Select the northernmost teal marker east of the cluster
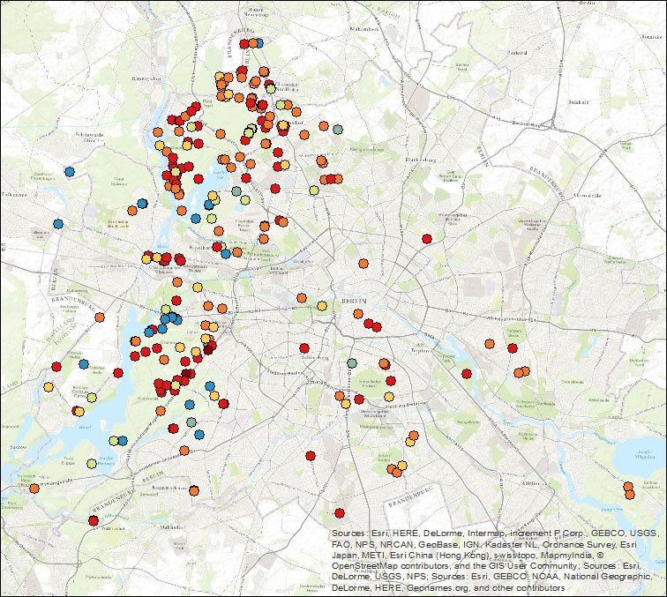 click(338, 129)
